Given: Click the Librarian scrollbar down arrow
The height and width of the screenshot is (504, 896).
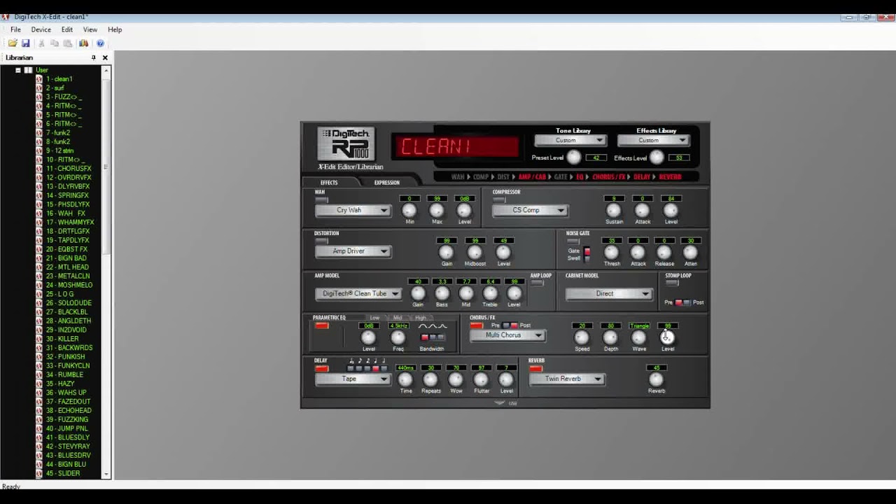Looking at the screenshot, I should point(106,475).
